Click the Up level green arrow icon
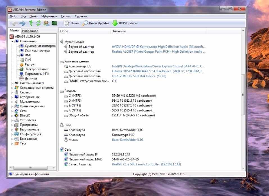The width and height of the screenshot is (269, 196). tap(31, 23)
